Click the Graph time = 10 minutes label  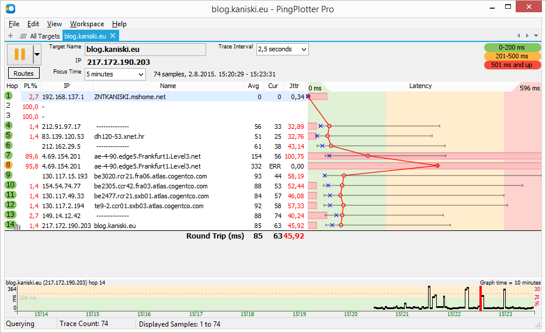click(510, 283)
